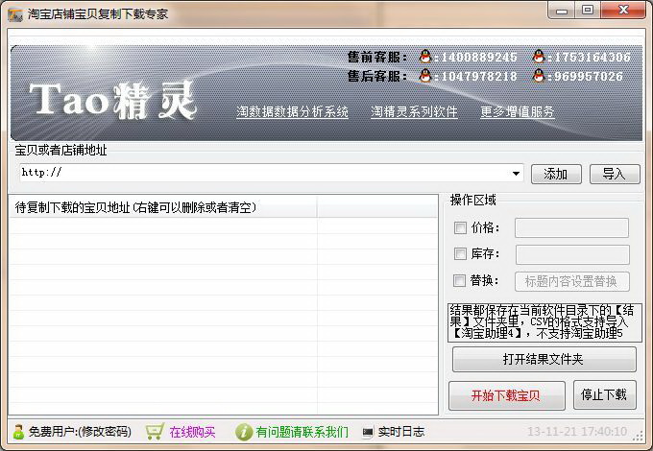Minimize the window

coord(562,10)
